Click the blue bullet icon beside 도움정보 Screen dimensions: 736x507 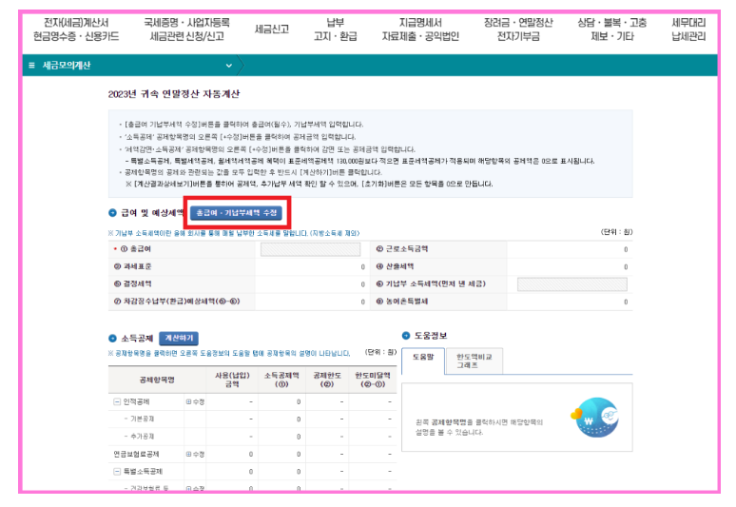(406, 336)
